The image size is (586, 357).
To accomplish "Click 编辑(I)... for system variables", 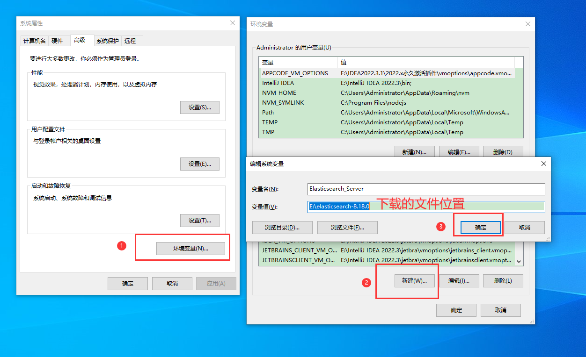I will point(459,281).
